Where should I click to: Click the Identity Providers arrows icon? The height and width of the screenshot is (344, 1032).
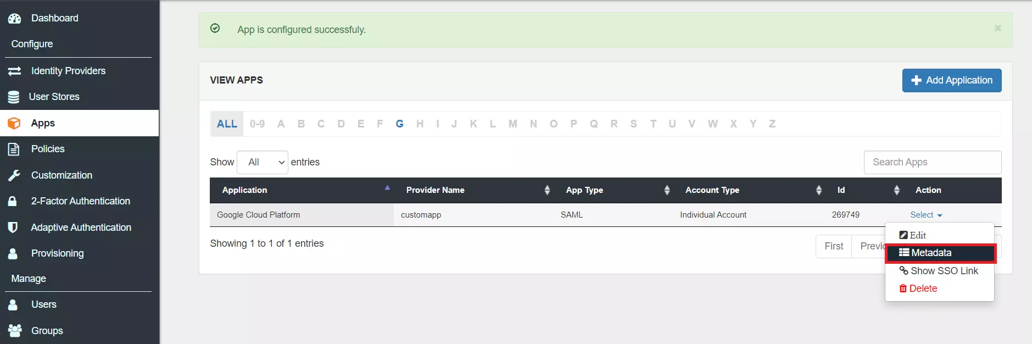point(14,71)
